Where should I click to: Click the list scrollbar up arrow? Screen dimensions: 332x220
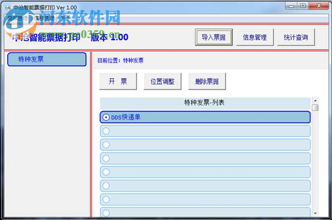click(315, 100)
